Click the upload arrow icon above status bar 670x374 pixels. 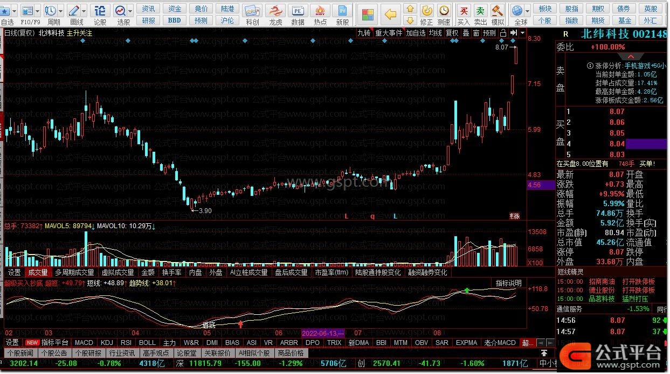[x=544, y=353]
